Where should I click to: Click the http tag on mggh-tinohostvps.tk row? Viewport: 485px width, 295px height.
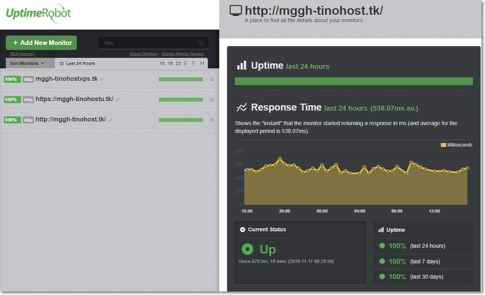pyautogui.click(x=28, y=80)
